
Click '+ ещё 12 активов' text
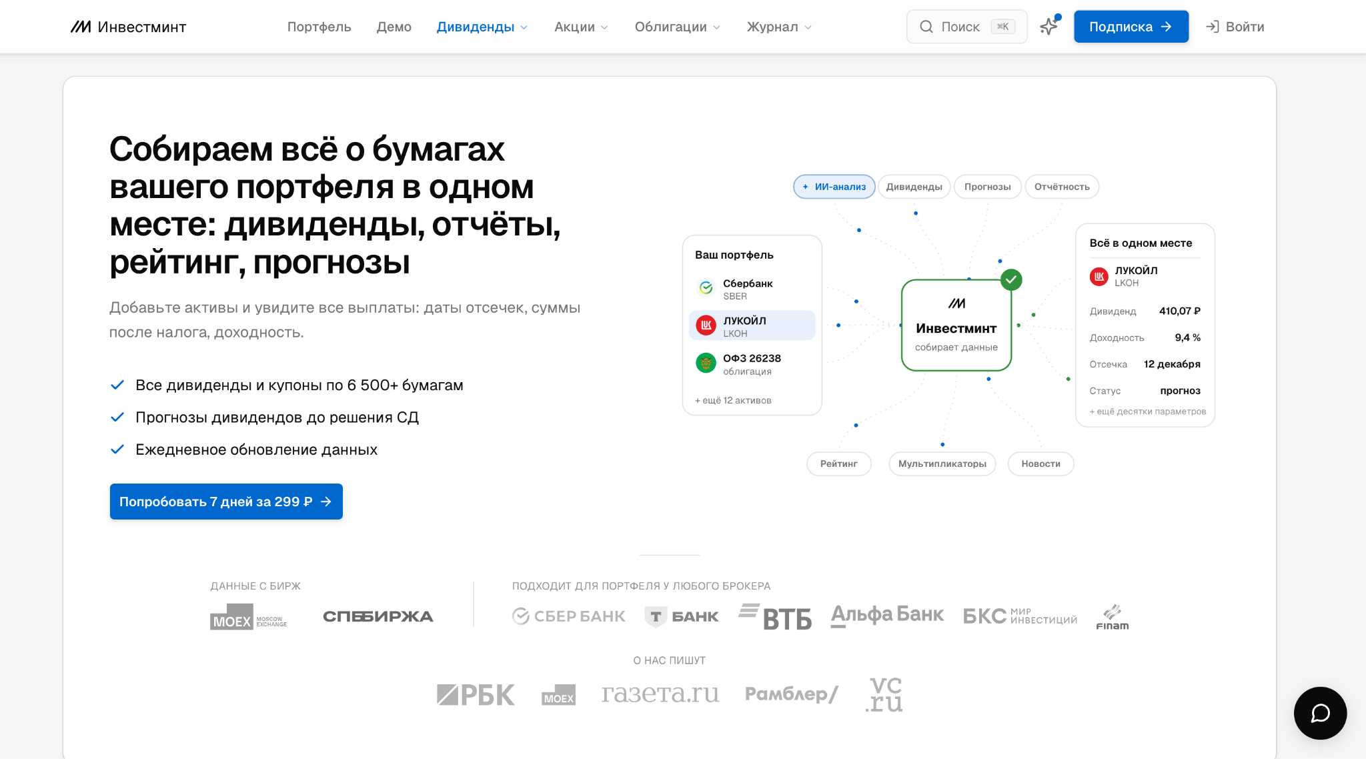[x=733, y=400]
